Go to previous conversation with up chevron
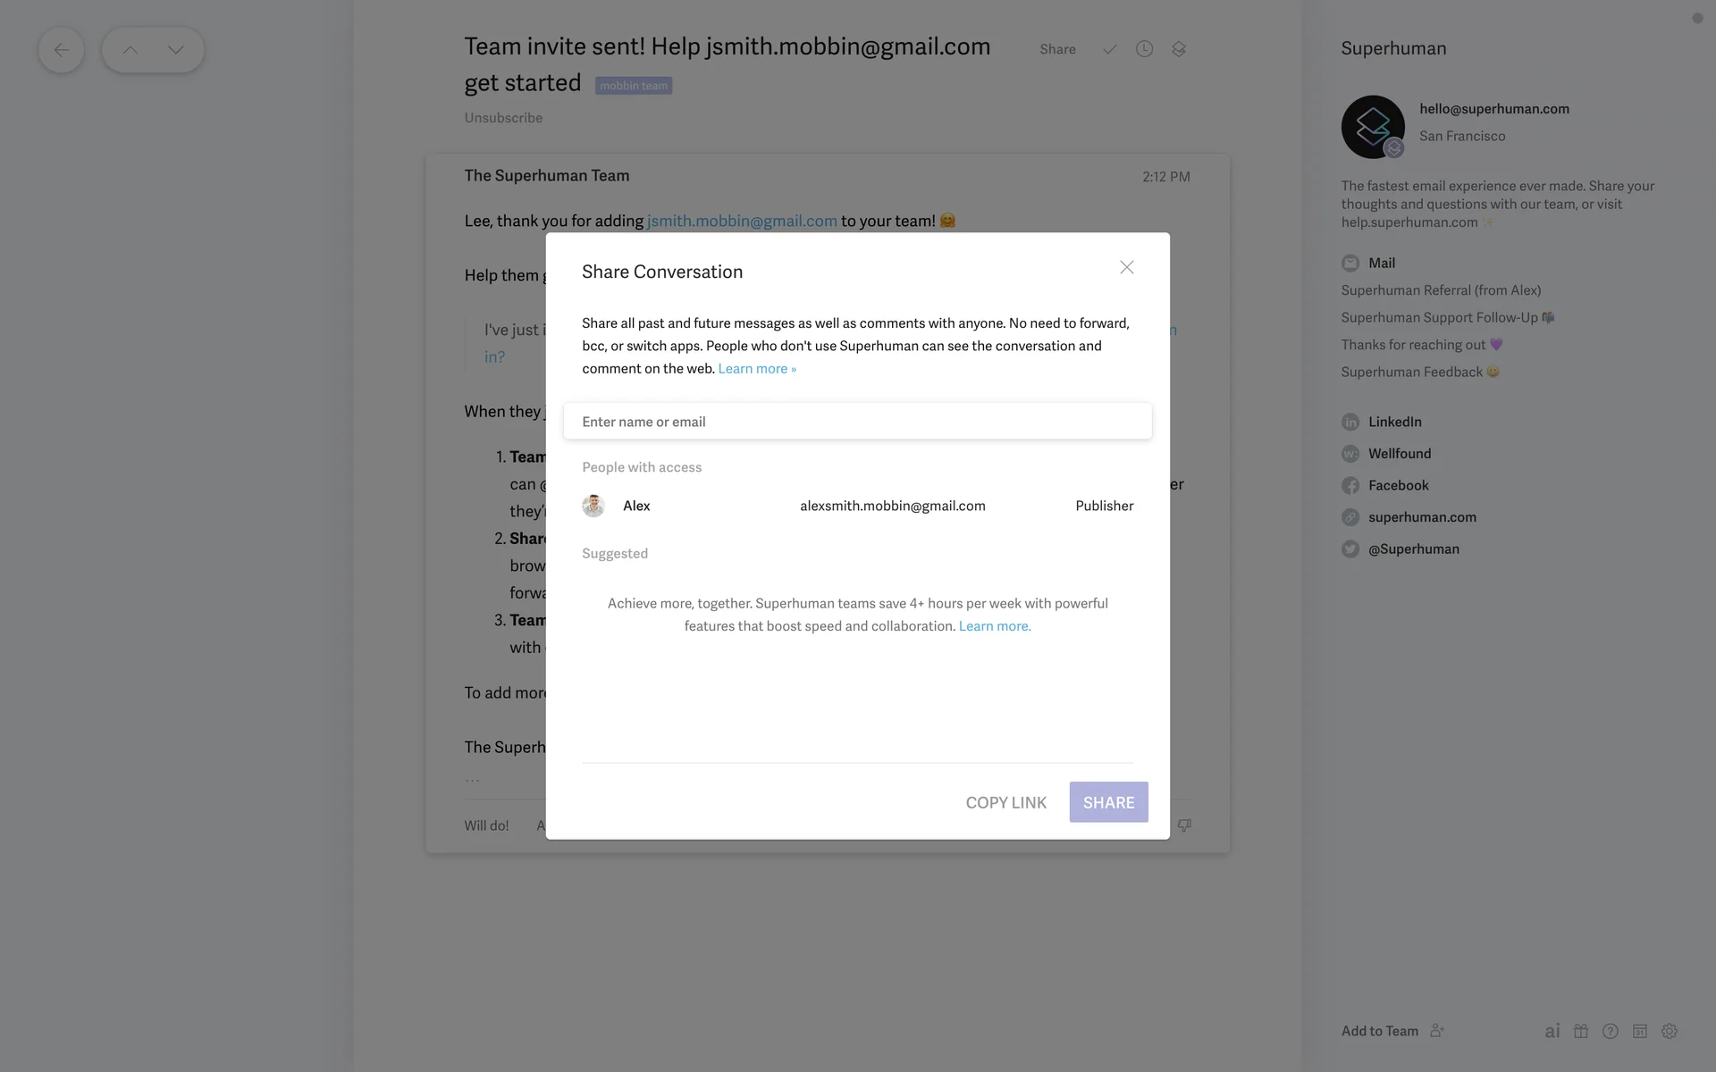Viewport: 1716px width, 1072px height. pos(130,50)
